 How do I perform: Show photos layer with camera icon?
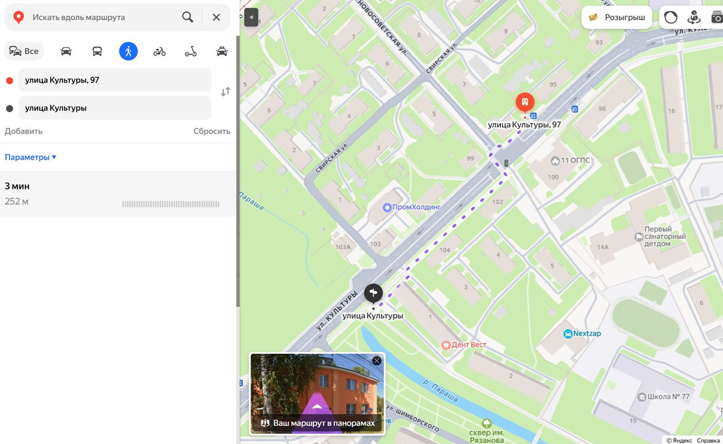point(717,17)
